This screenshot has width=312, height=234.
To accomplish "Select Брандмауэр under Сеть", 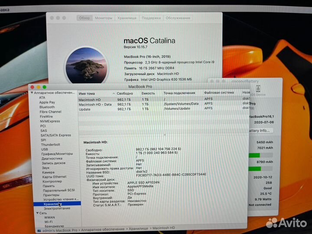I will [x=54, y=226].
